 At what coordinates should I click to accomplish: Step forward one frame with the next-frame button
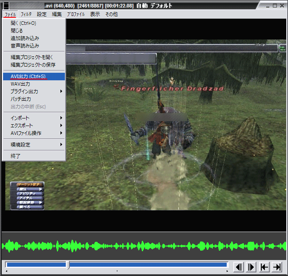point(251,267)
